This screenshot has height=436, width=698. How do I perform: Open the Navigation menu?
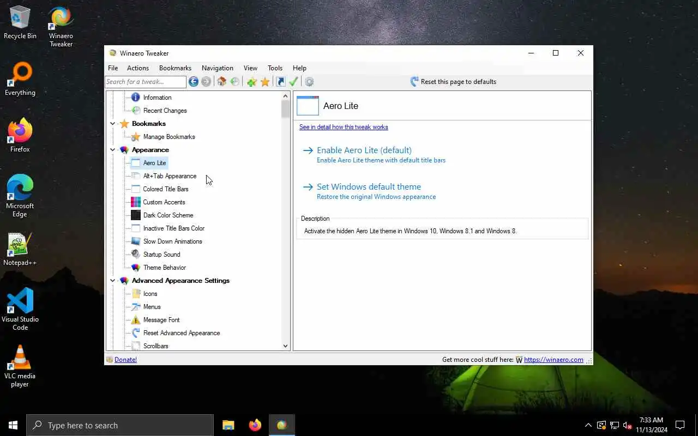218,68
